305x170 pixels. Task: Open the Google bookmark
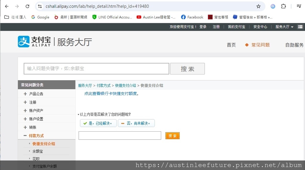pyautogui.click(x=40, y=17)
